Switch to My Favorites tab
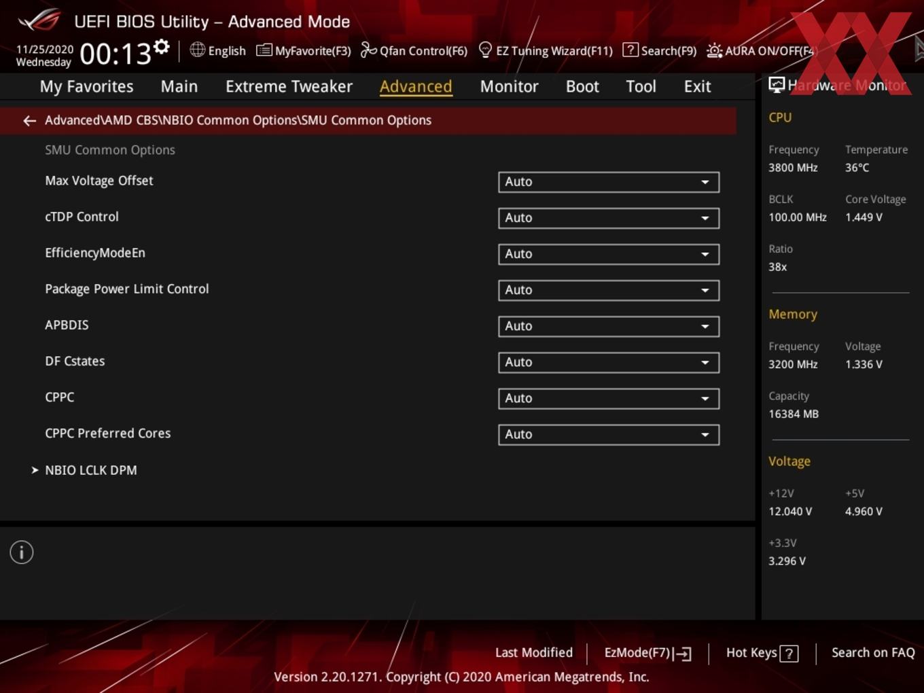The width and height of the screenshot is (924, 693). coord(86,86)
